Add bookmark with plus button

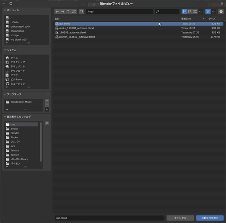47,101
